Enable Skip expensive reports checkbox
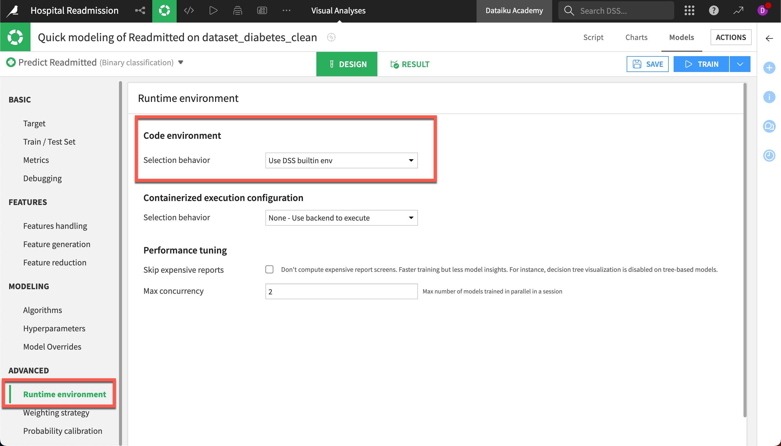 pyautogui.click(x=269, y=269)
